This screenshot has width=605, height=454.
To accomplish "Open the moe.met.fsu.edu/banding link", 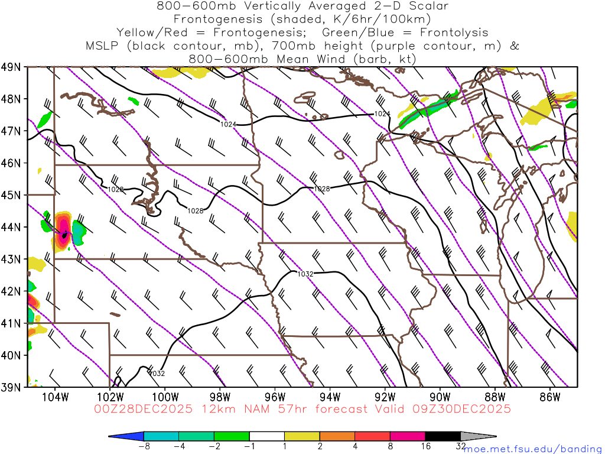I will (531, 448).
